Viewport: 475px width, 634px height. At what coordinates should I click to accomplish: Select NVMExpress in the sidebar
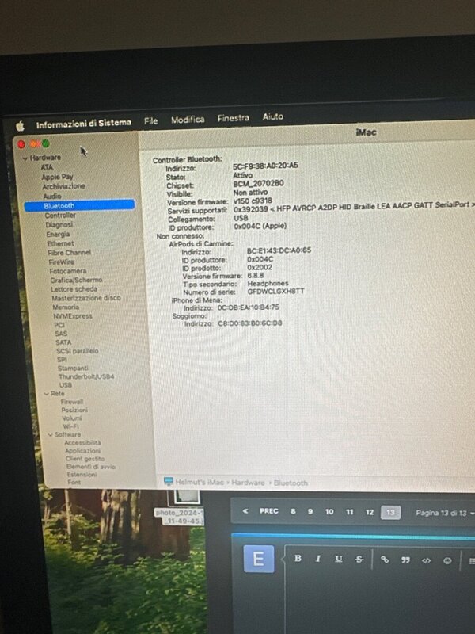click(73, 316)
